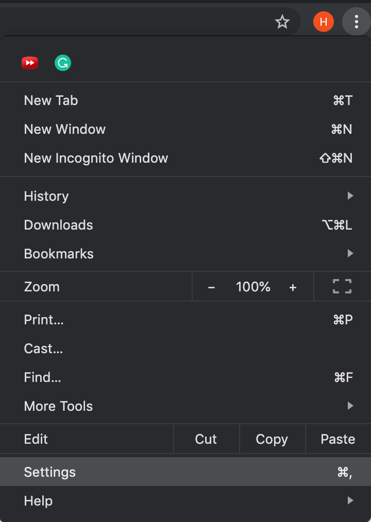Open a New Incognito Window
Screen dimensions: 371x522
pyautogui.click(x=96, y=158)
